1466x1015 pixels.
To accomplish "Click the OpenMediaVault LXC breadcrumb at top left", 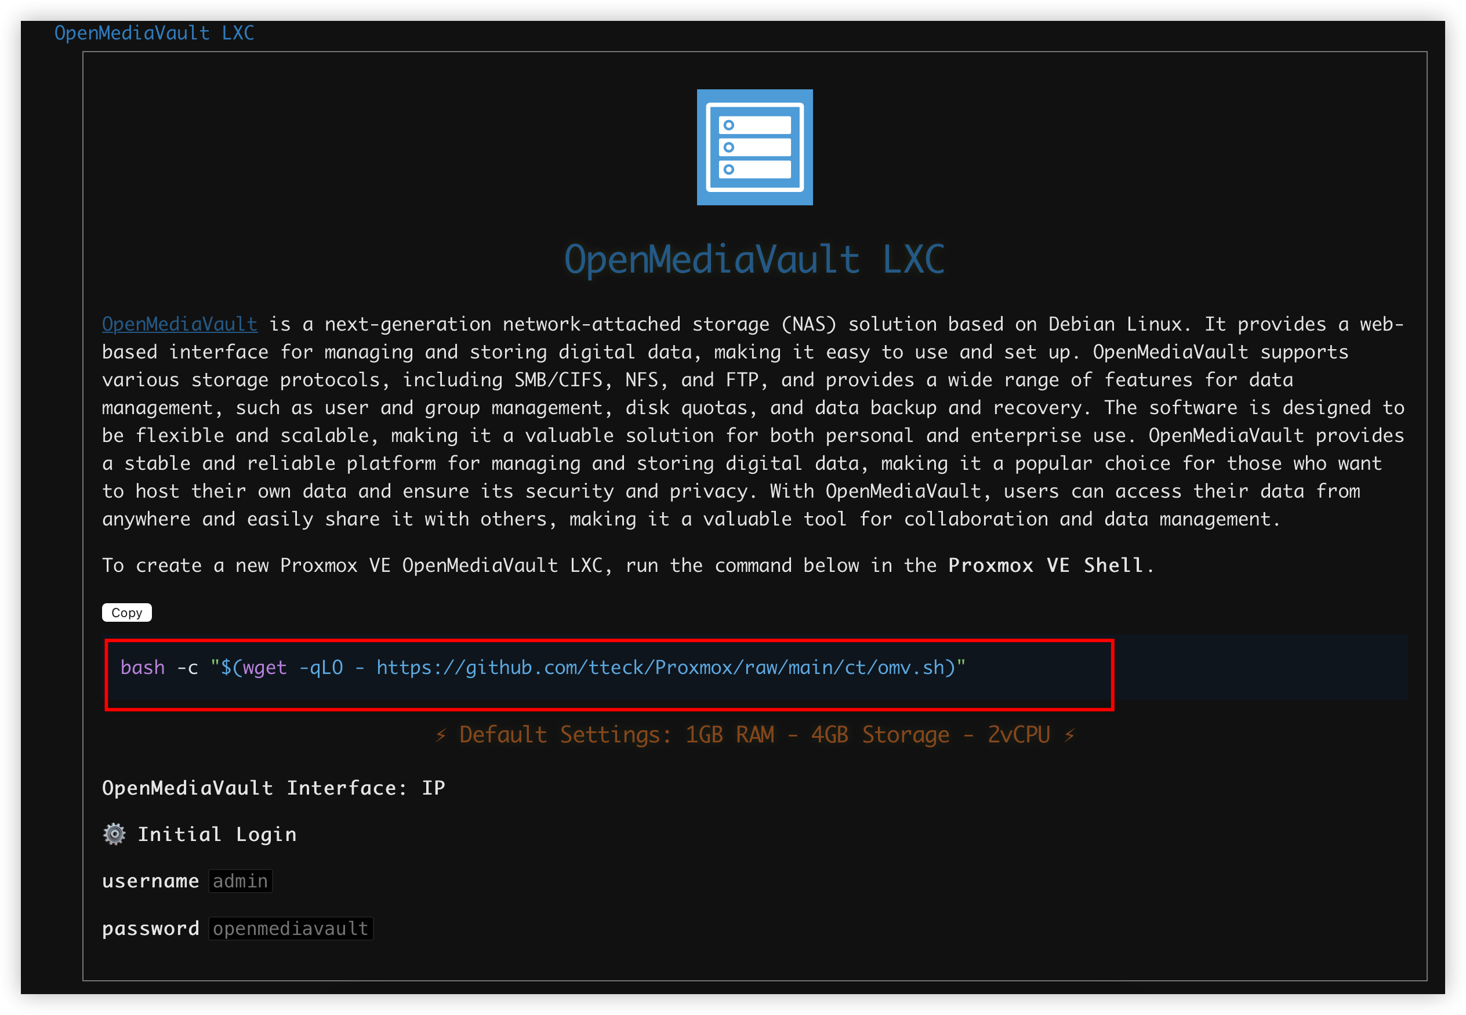I will pos(154,32).
